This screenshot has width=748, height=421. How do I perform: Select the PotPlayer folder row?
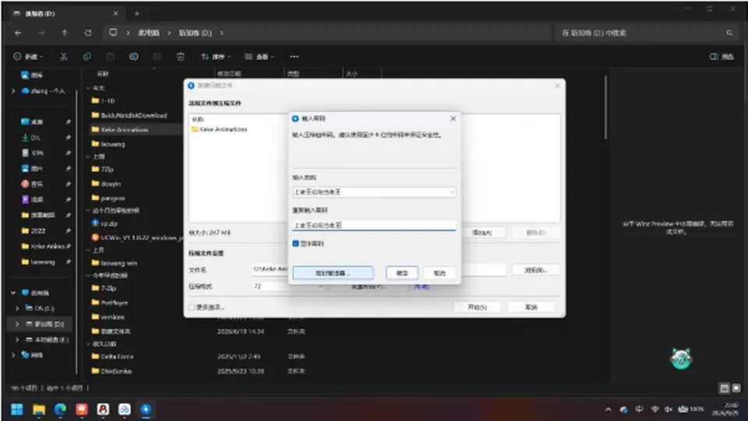coord(110,303)
